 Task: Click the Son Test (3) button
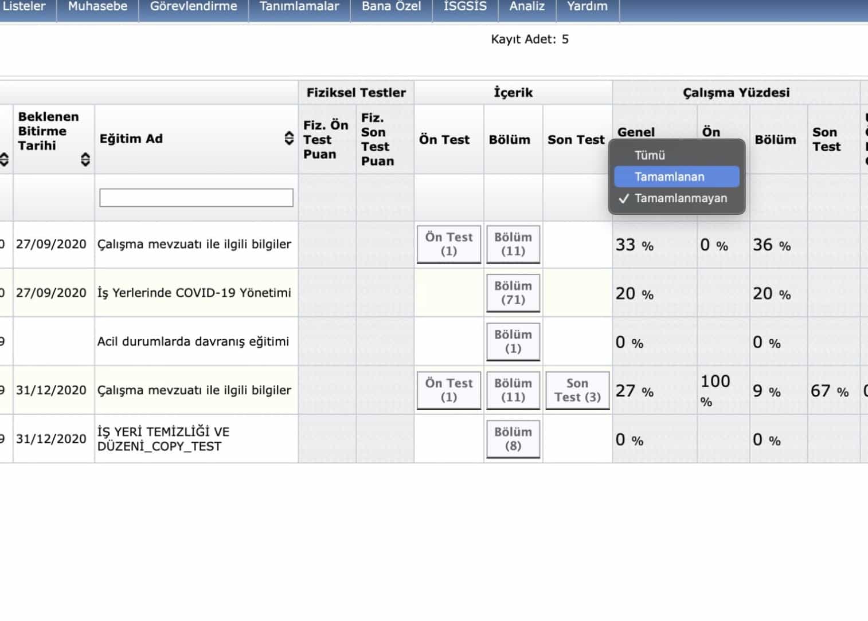577,390
